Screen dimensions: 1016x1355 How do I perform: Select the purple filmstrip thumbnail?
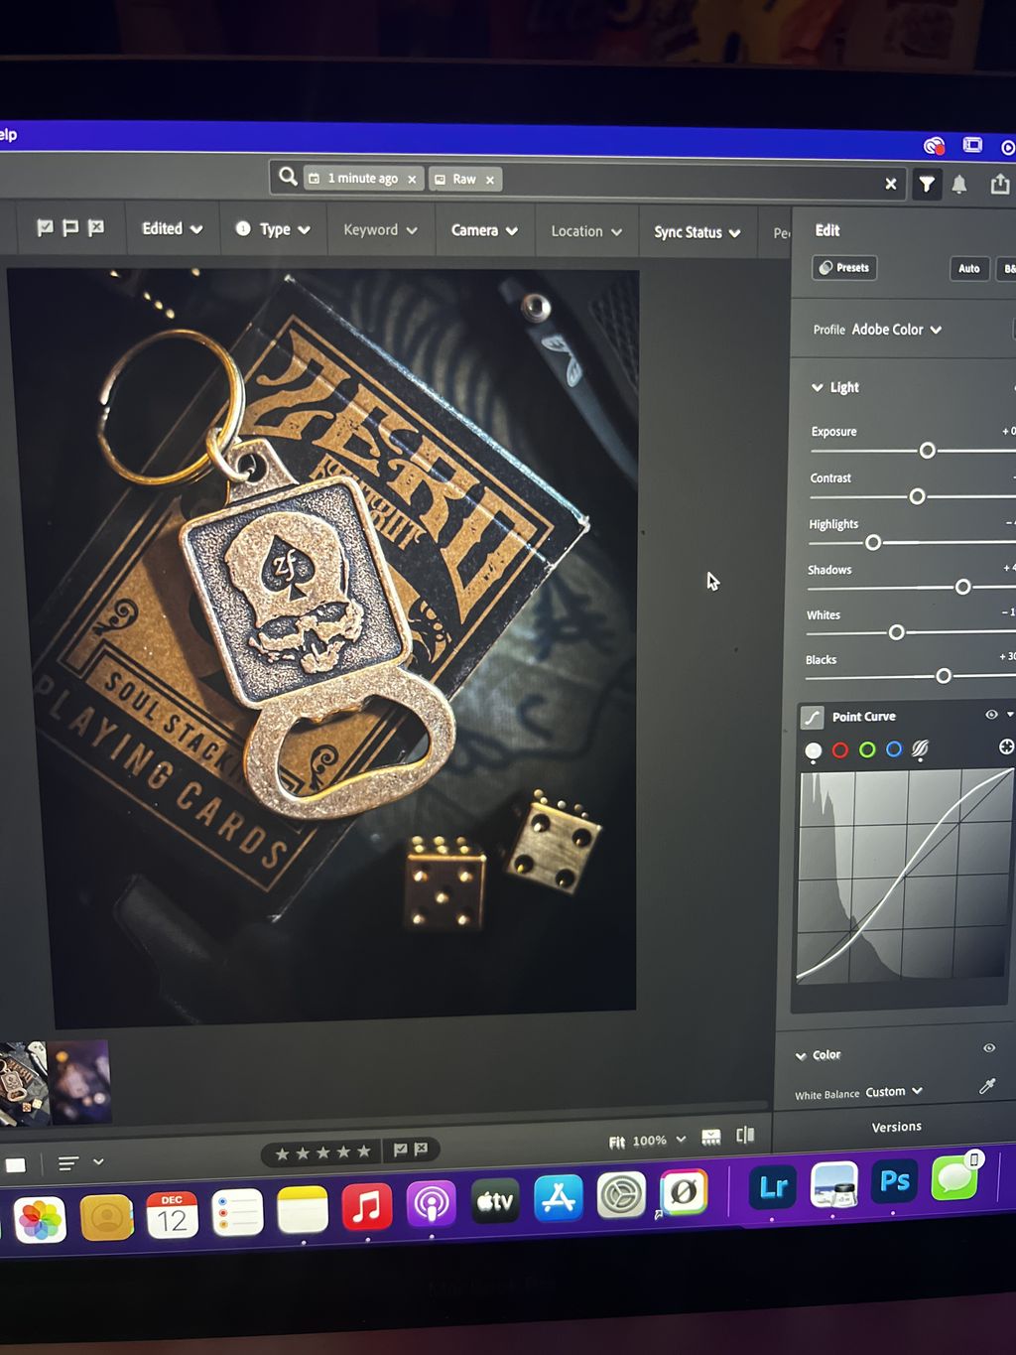[x=79, y=1082]
